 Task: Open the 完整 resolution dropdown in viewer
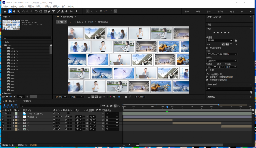click(x=77, y=97)
